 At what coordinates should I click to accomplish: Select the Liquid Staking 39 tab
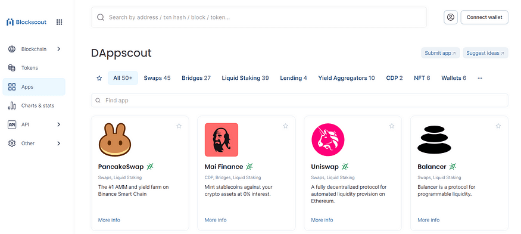tap(245, 78)
